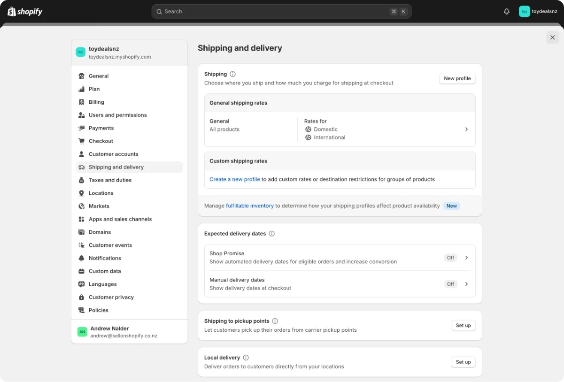Expand the General shipping rates chevron

(466, 130)
